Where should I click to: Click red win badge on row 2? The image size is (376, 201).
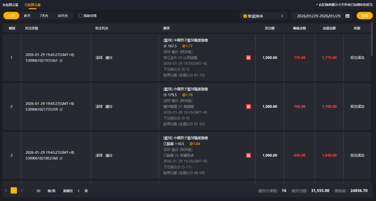[248, 106]
